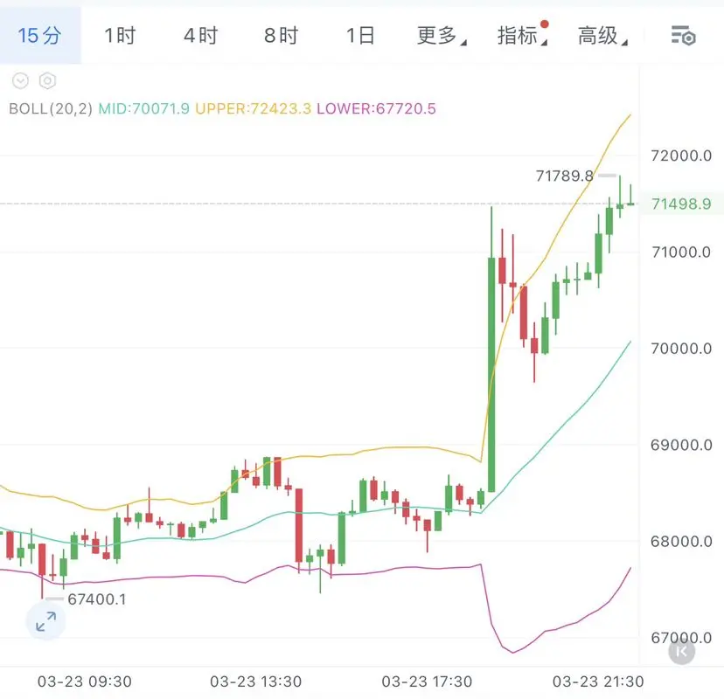Click the 68000.0 price axis label

point(681,541)
